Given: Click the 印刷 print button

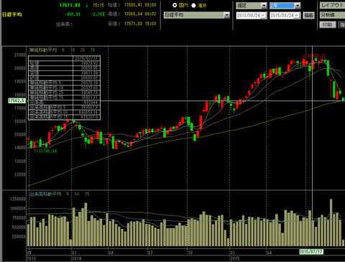Looking at the screenshot, I should pyautogui.click(x=327, y=24).
